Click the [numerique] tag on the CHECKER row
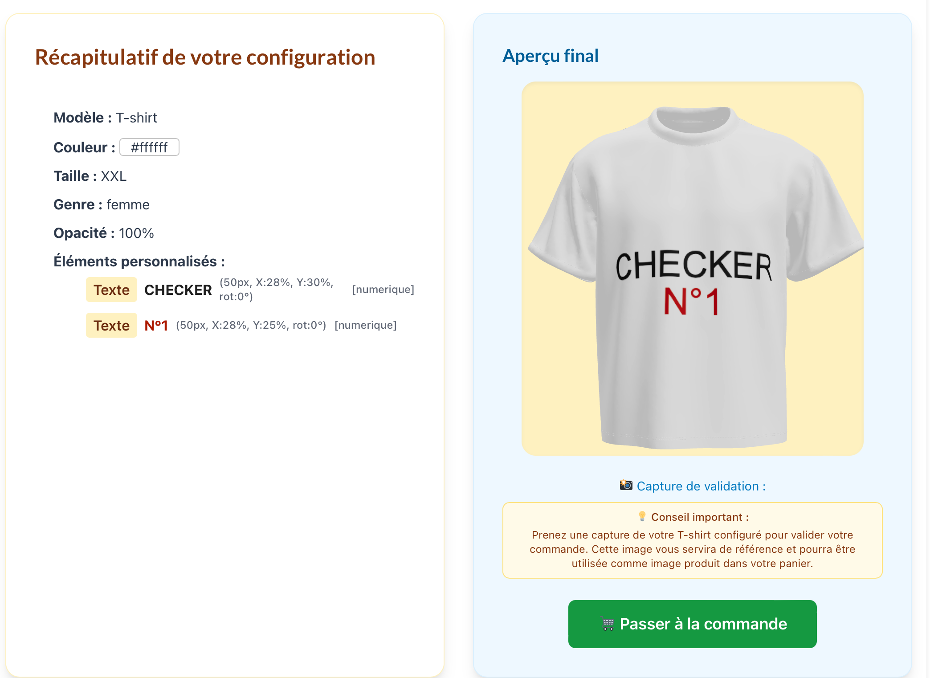The height and width of the screenshot is (678, 930). pyautogui.click(x=383, y=290)
